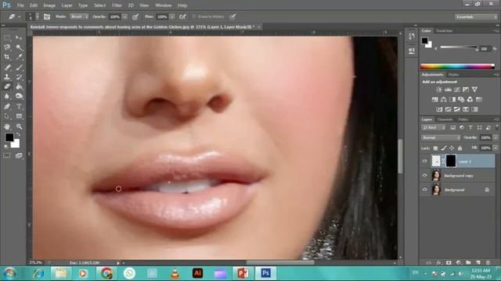Viewport: 501px width, 281px height.
Task: Select the Rectangle shape tool
Action: tap(19, 116)
